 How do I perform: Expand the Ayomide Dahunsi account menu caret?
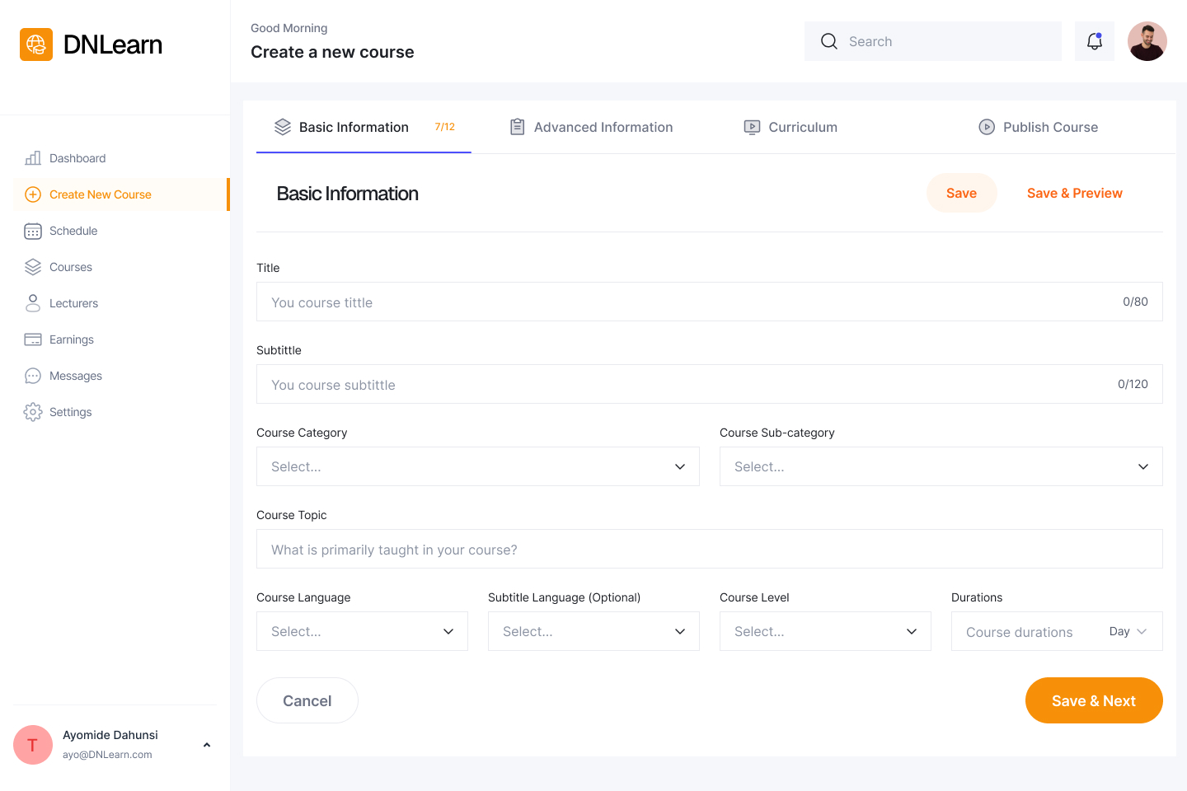click(x=207, y=745)
